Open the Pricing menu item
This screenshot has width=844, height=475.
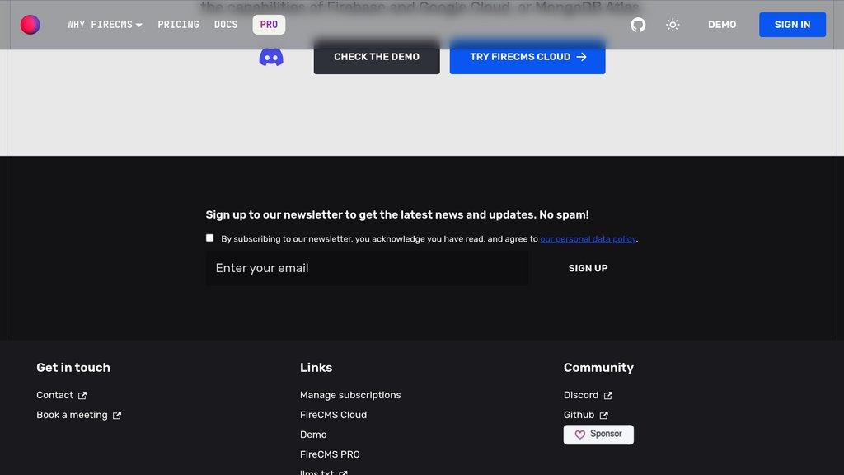point(178,25)
